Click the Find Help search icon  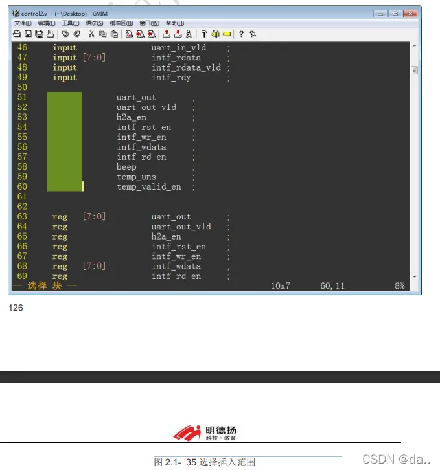(253, 34)
